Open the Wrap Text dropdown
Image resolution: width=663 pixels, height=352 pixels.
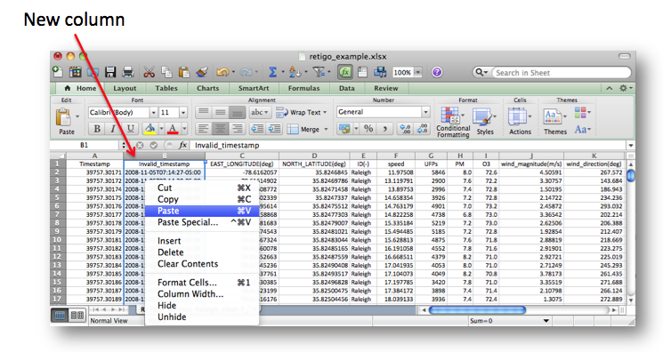pos(325,112)
